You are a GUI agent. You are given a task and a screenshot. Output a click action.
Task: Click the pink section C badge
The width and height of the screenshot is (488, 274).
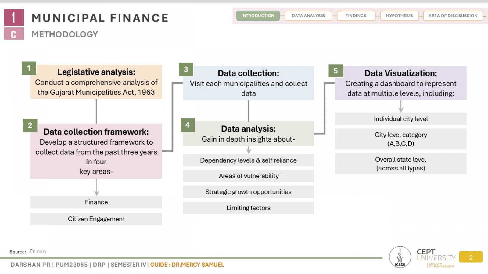point(14,34)
